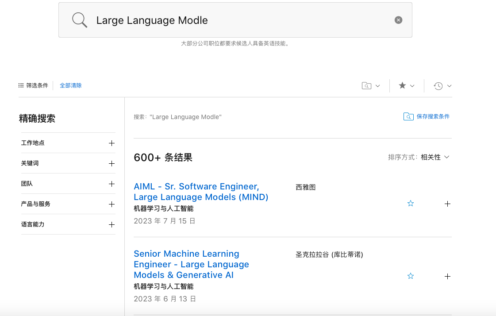Screen dimensions: 496x316
Task: Clear the search field using the X icon
Action: coord(398,19)
